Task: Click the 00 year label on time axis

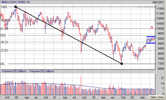Action: coord(16,97)
